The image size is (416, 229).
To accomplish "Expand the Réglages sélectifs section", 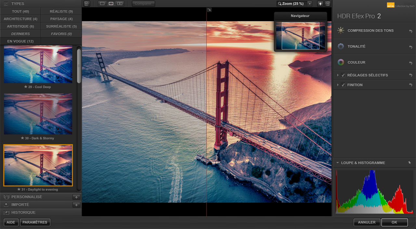I will tap(338, 75).
